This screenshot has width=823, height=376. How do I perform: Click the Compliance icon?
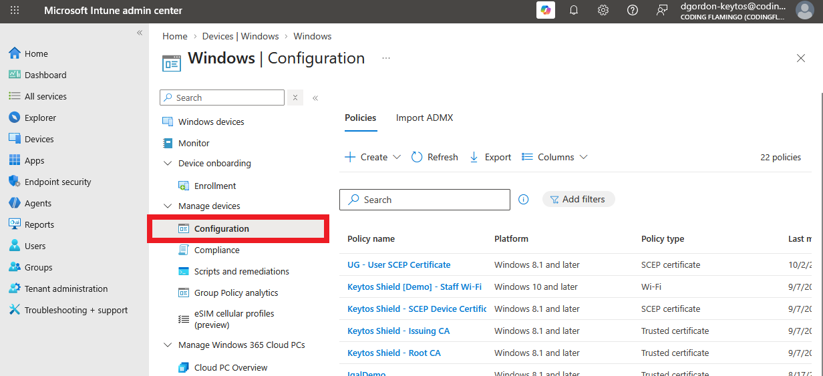click(x=184, y=250)
